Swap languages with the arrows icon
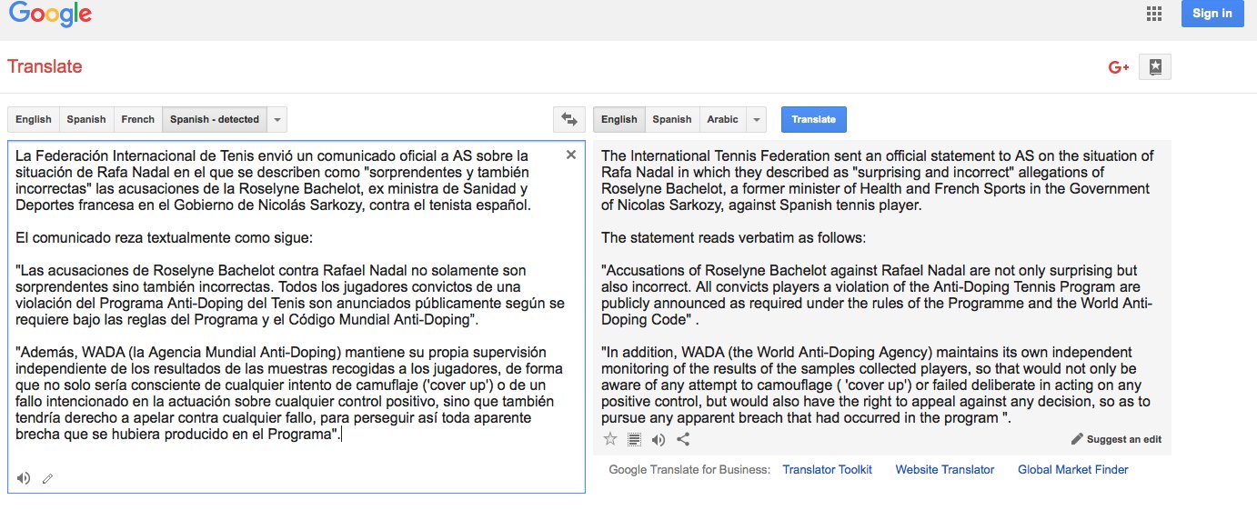This screenshot has width=1257, height=530. pyautogui.click(x=569, y=119)
